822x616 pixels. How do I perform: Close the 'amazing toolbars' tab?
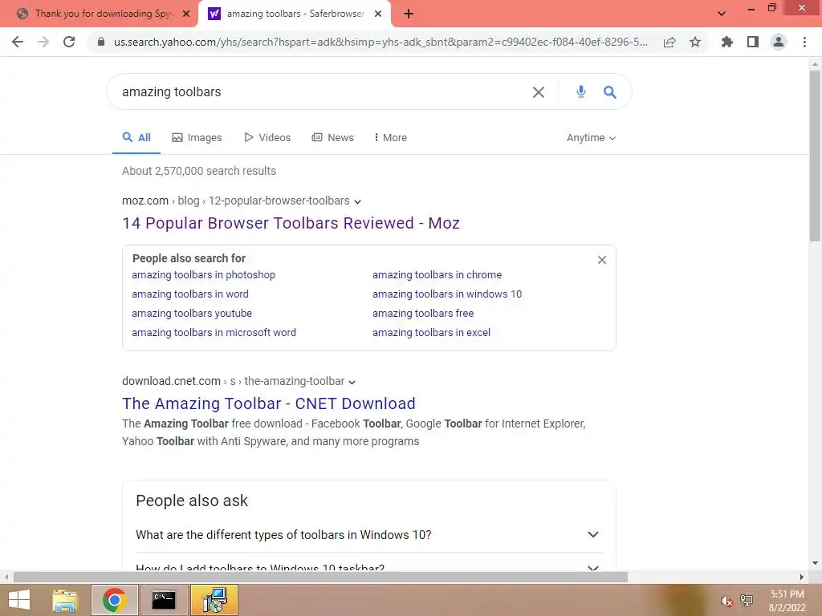378,14
